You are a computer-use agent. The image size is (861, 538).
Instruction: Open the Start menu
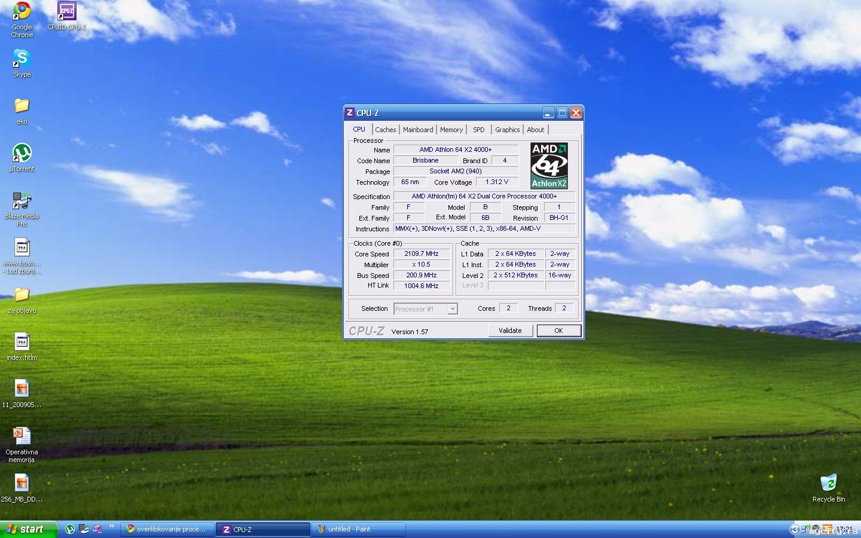[x=29, y=529]
